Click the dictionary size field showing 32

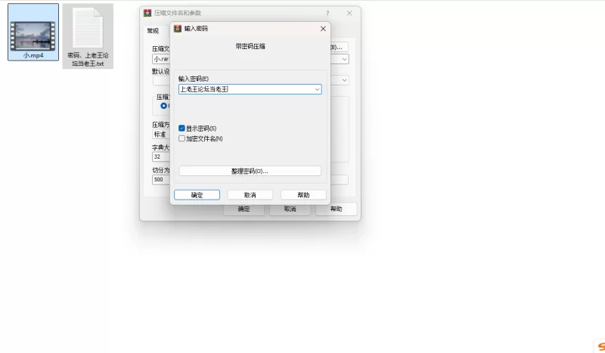click(161, 156)
